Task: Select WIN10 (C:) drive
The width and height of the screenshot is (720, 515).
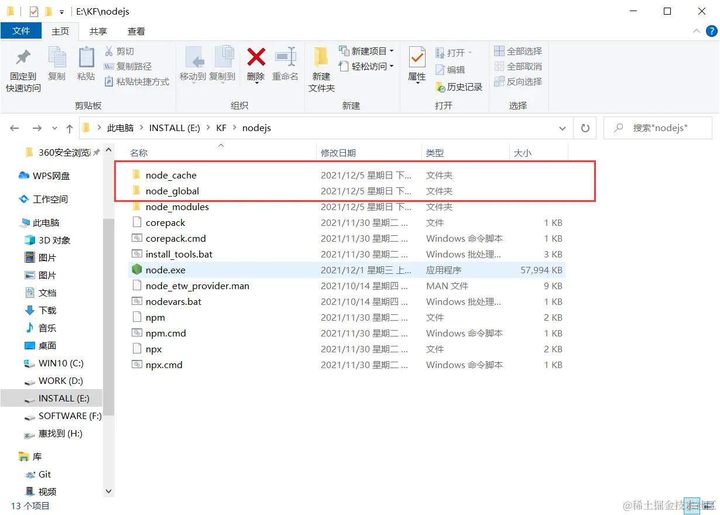Action: click(x=54, y=363)
